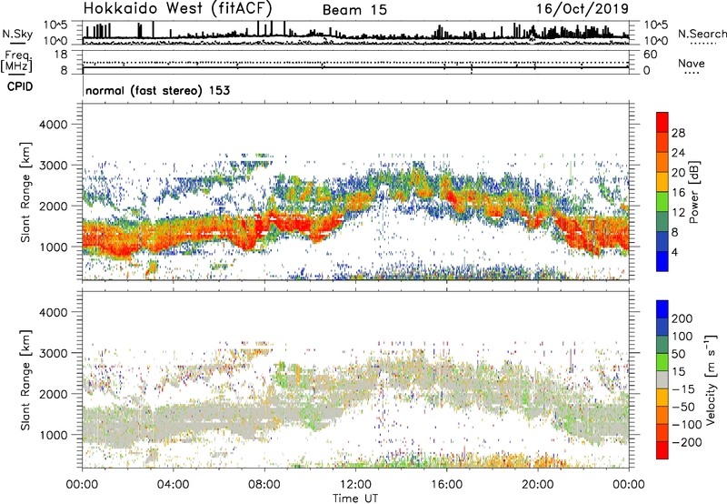
Task: Click the 'Freq. [MHz]' axis label
Action: pos(16,62)
